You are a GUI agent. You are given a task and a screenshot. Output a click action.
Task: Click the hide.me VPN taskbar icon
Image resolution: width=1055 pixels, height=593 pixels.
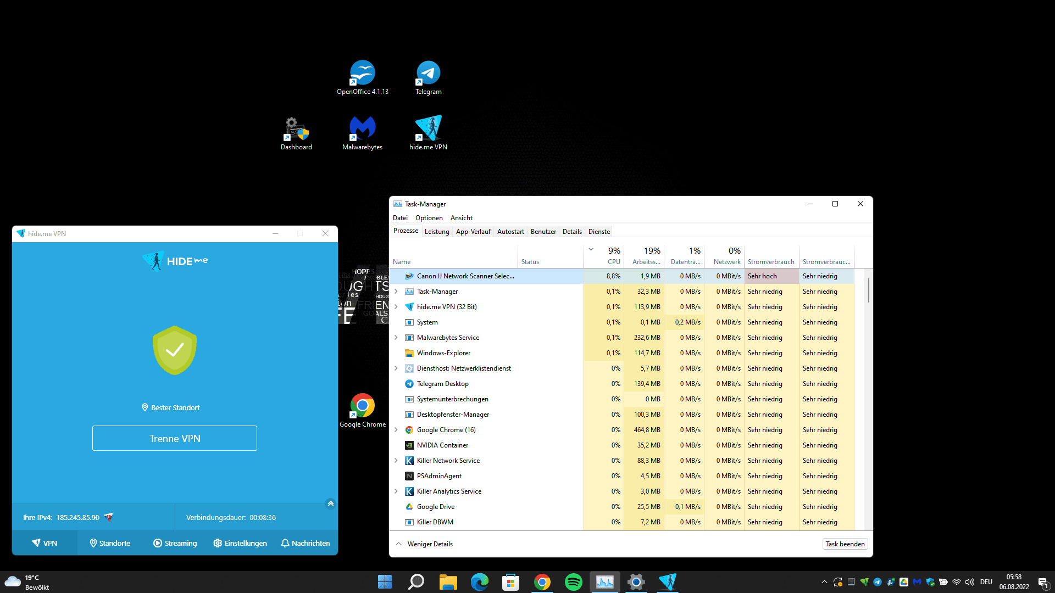(668, 581)
